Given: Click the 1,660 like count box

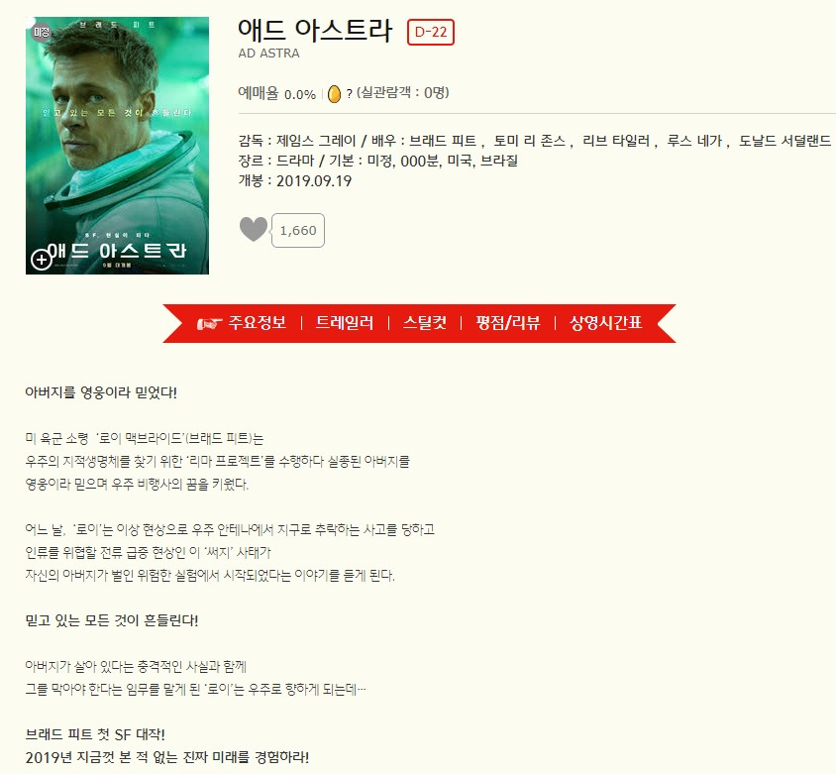Looking at the screenshot, I should pos(298,231).
